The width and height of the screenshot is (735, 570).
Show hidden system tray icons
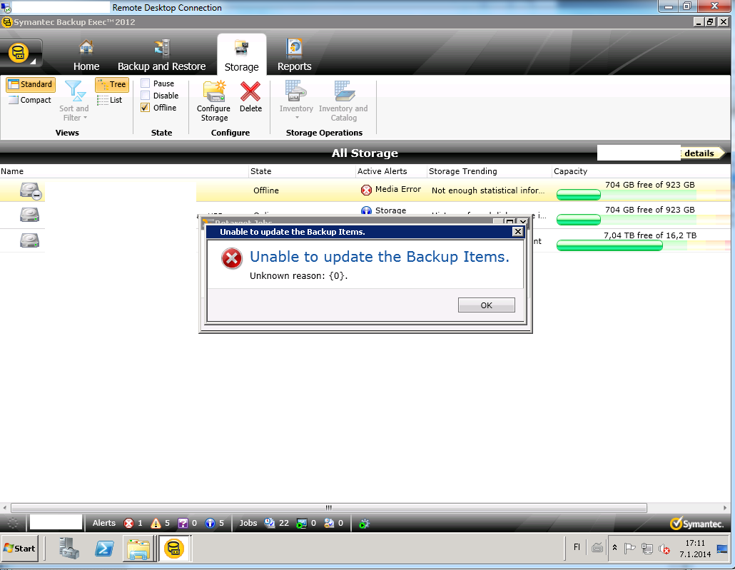pos(614,547)
